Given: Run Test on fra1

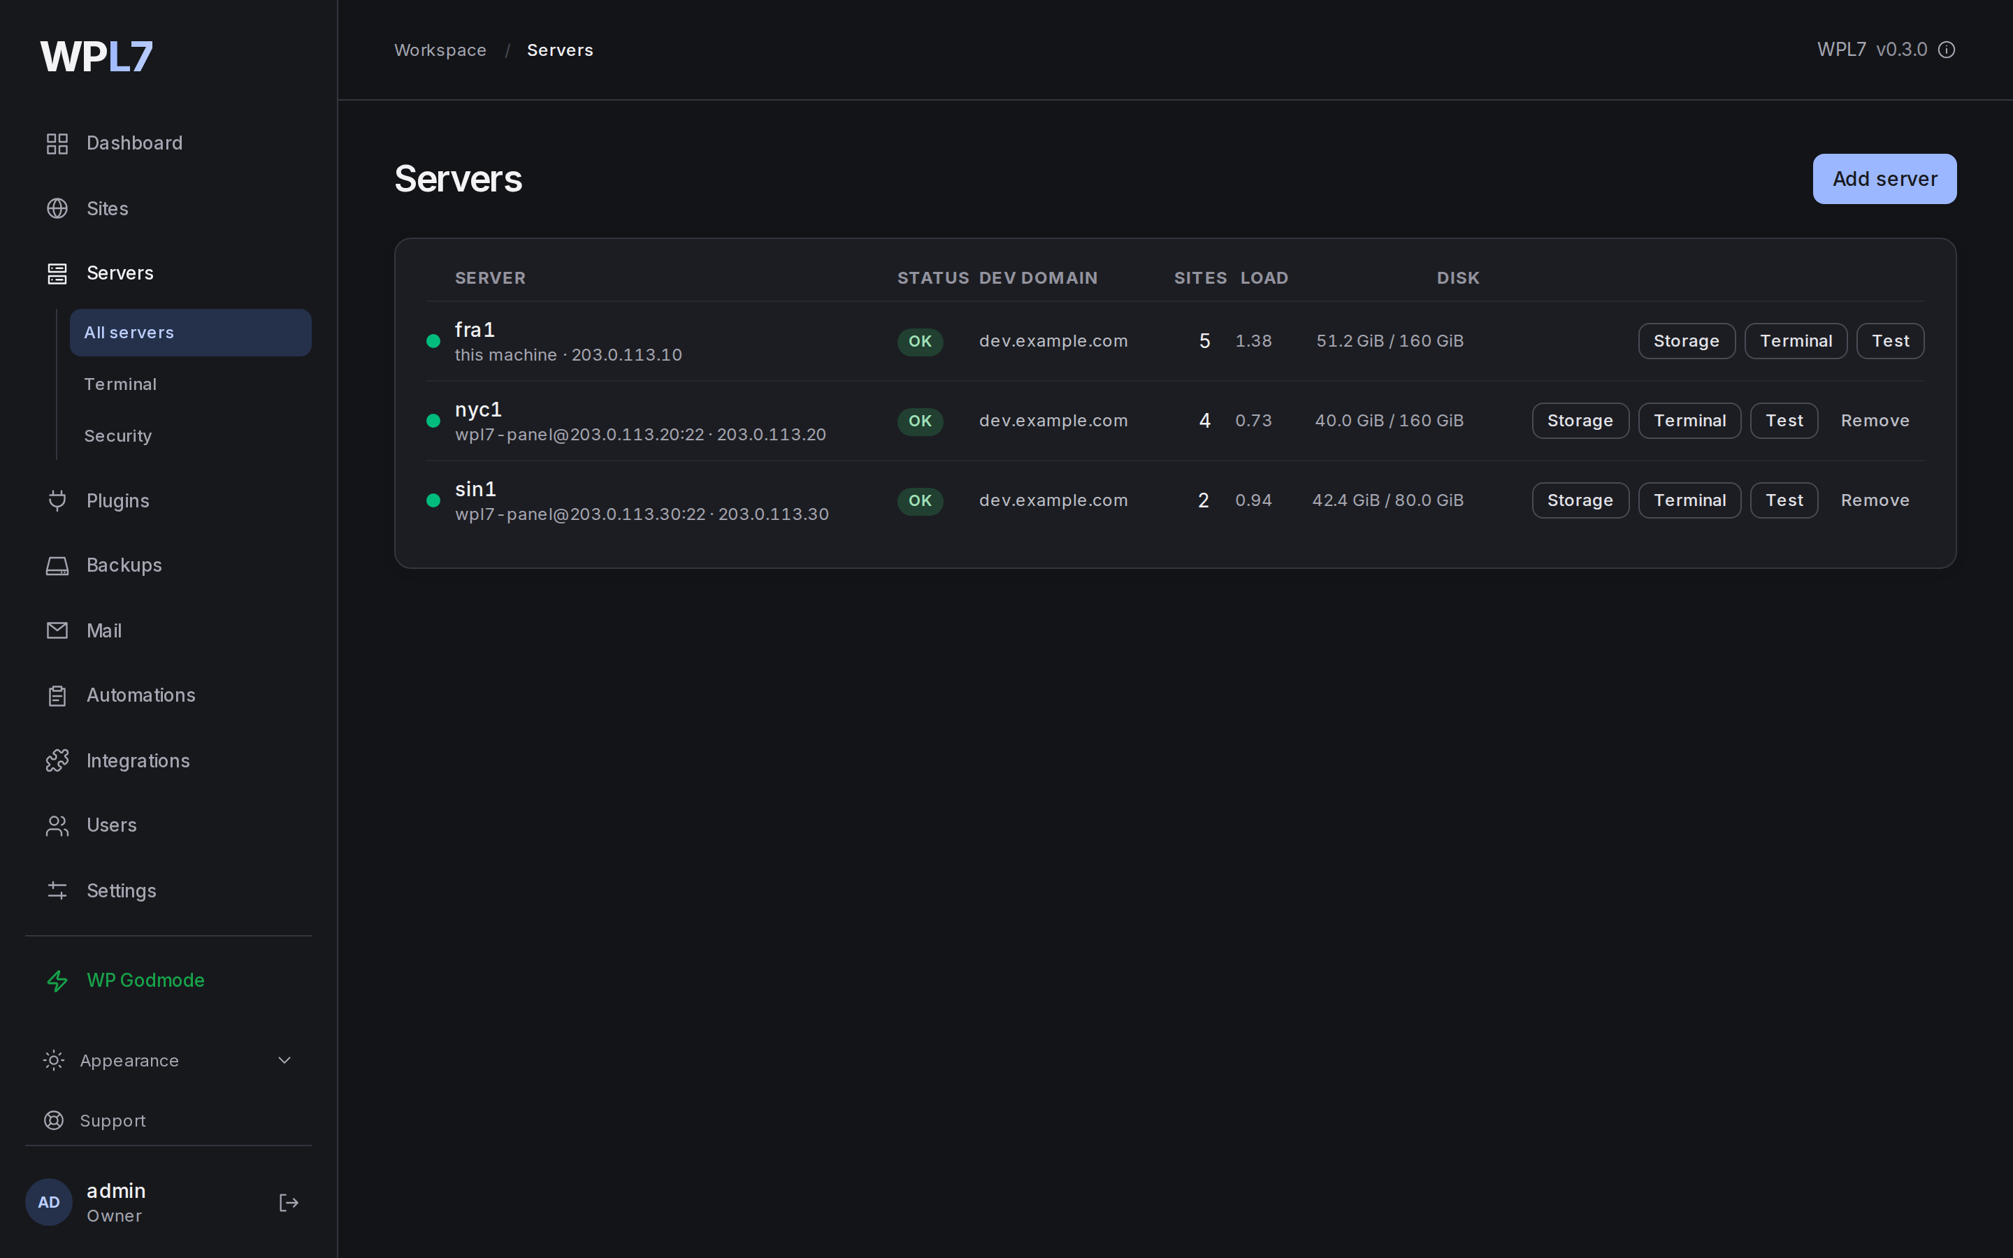Looking at the screenshot, I should (1890, 341).
